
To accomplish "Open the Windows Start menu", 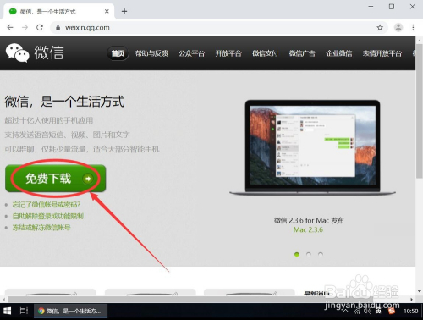I will (x=8, y=311).
